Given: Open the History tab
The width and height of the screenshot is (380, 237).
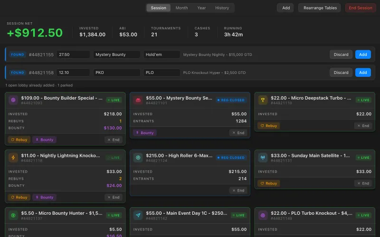Looking at the screenshot, I should [x=222, y=8].
